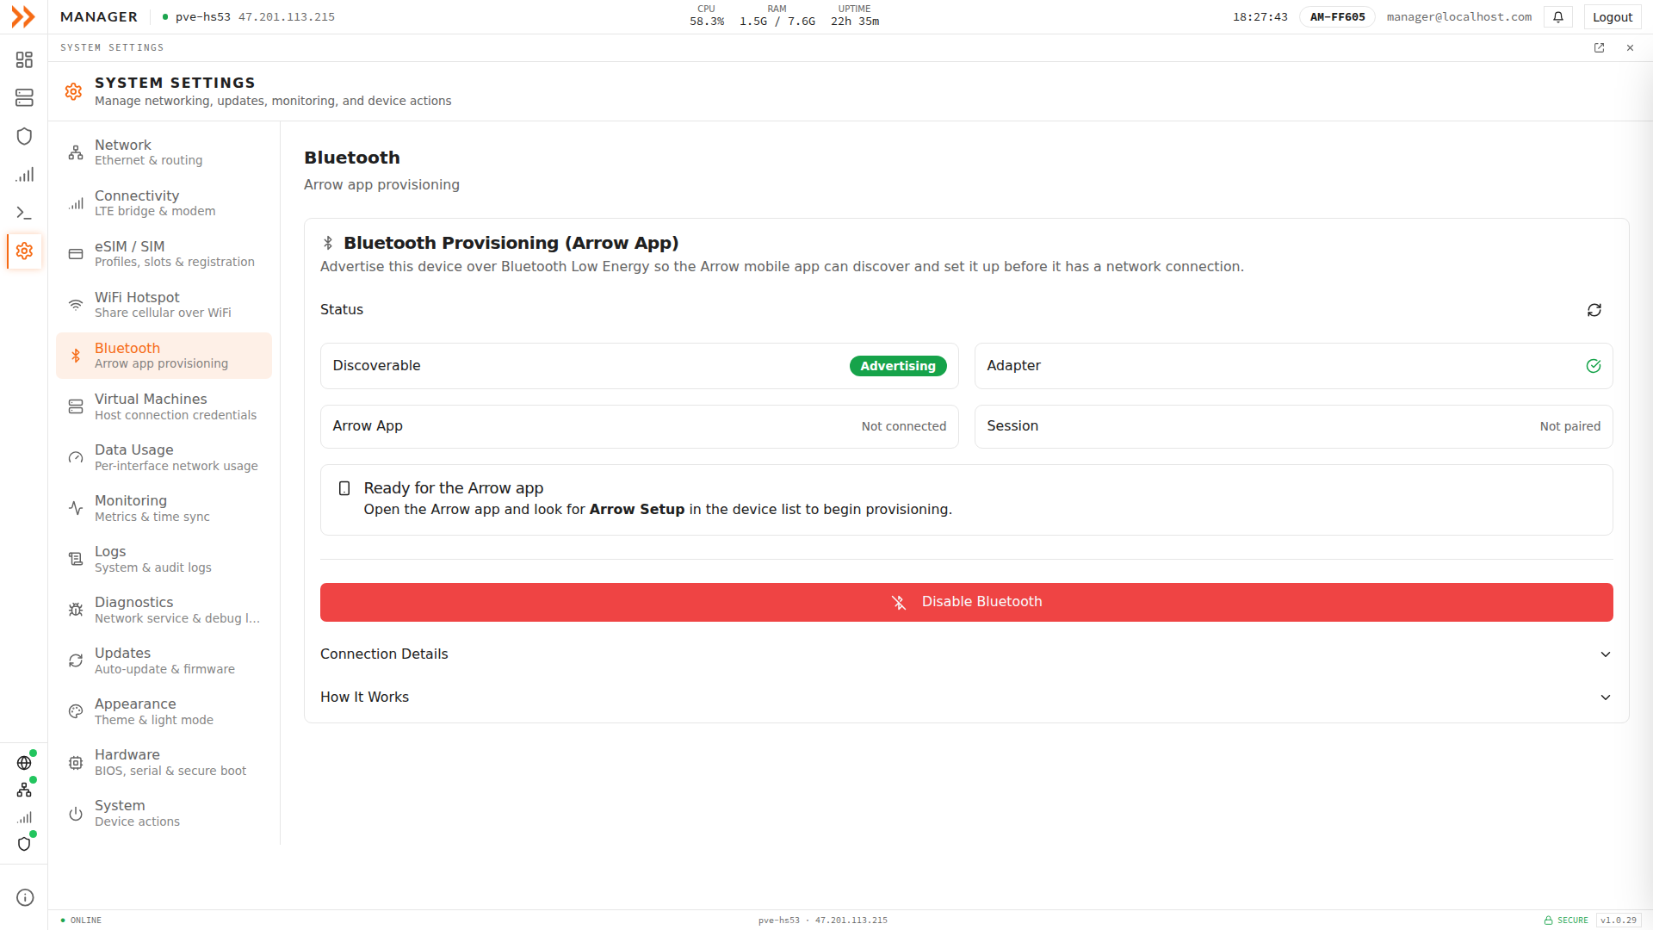The height and width of the screenshot is (930, 1653).
Task: Click the Not connected Arrow App status
Action: pyautogui.click(x=903, y=426)
